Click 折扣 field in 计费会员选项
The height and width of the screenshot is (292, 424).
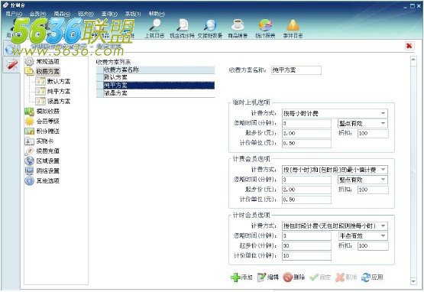pos(373,190)
